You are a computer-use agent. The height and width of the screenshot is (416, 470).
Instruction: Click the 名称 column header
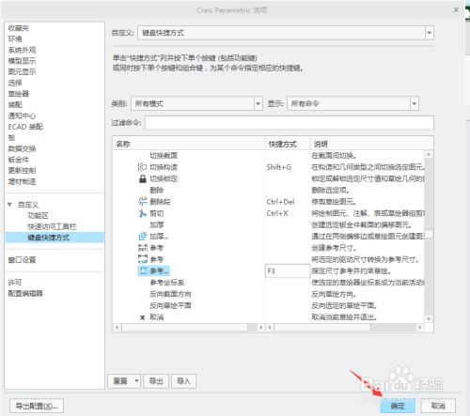pyautogui.click(x=189, y=144)
